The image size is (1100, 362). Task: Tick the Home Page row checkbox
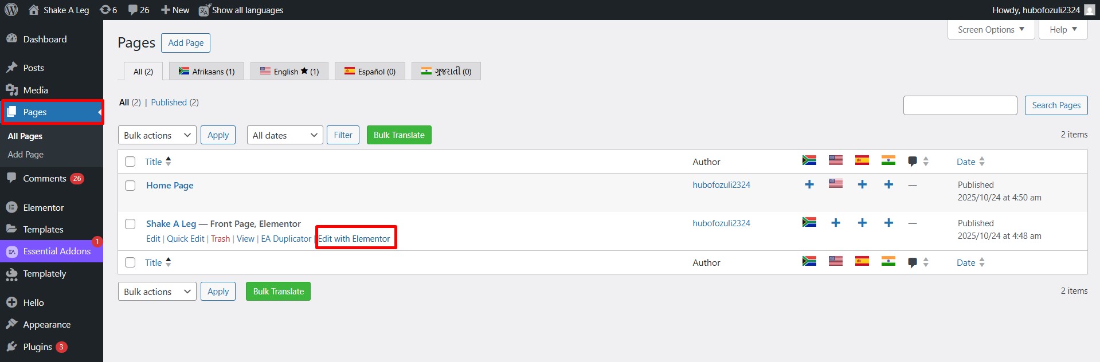coord(130,186)
